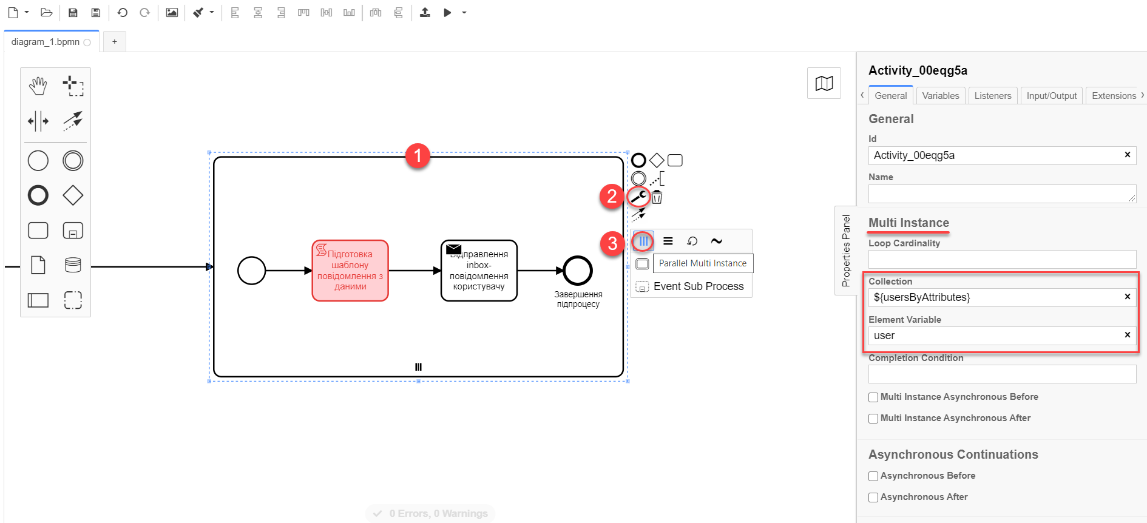Open the Listeners tab
The width and height of the screenshot is (1147, 523).
992,96
